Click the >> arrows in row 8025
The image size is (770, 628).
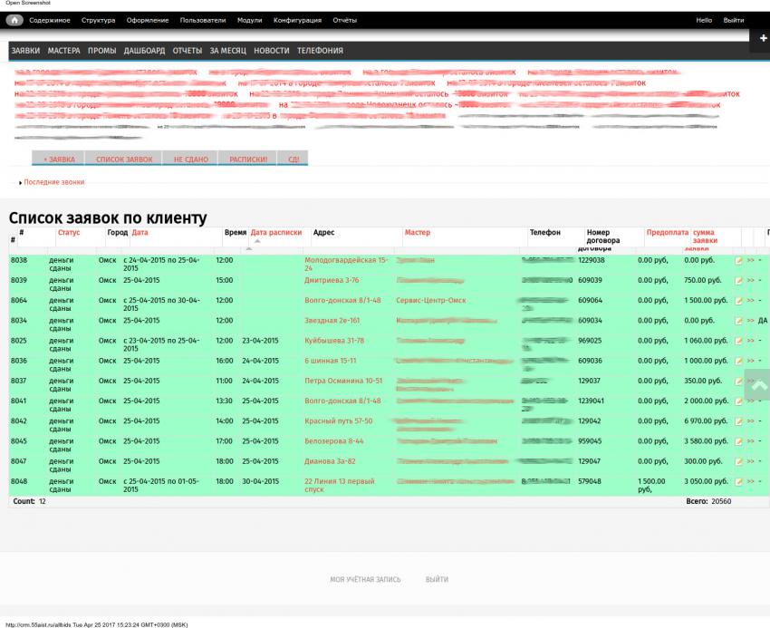tap(750, 341)
